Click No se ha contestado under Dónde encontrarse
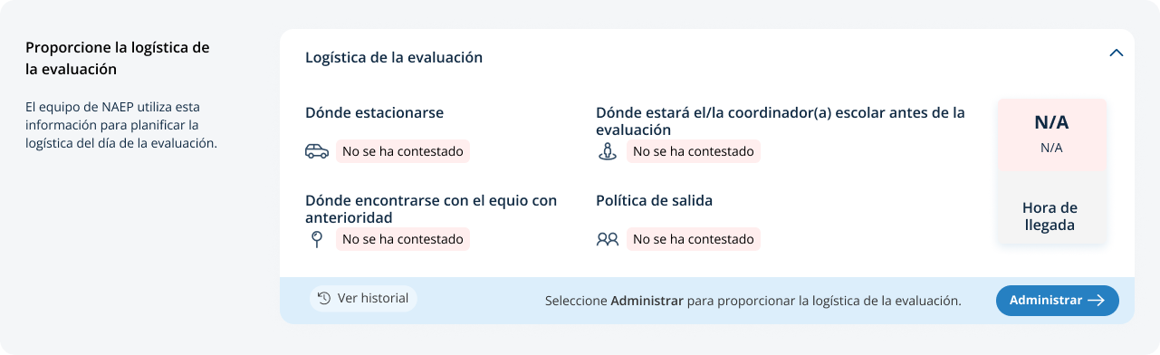The image size is (1160, 355). (403, 239)
